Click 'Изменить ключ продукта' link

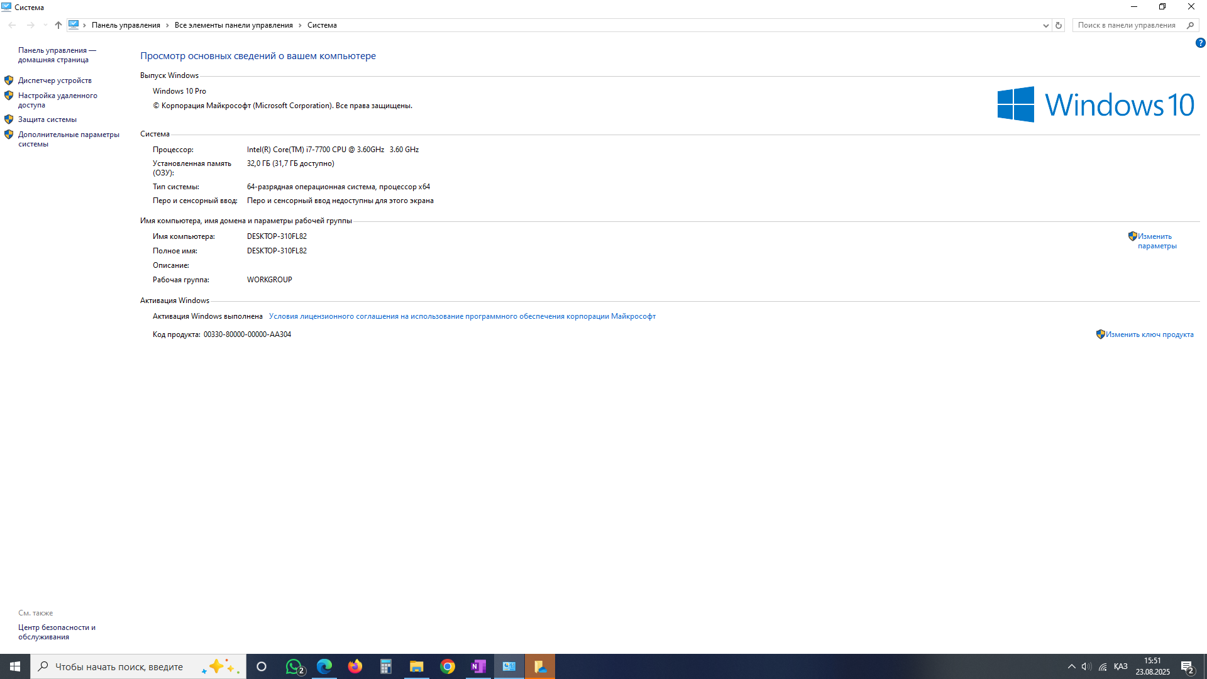(x=1150, y=334)
